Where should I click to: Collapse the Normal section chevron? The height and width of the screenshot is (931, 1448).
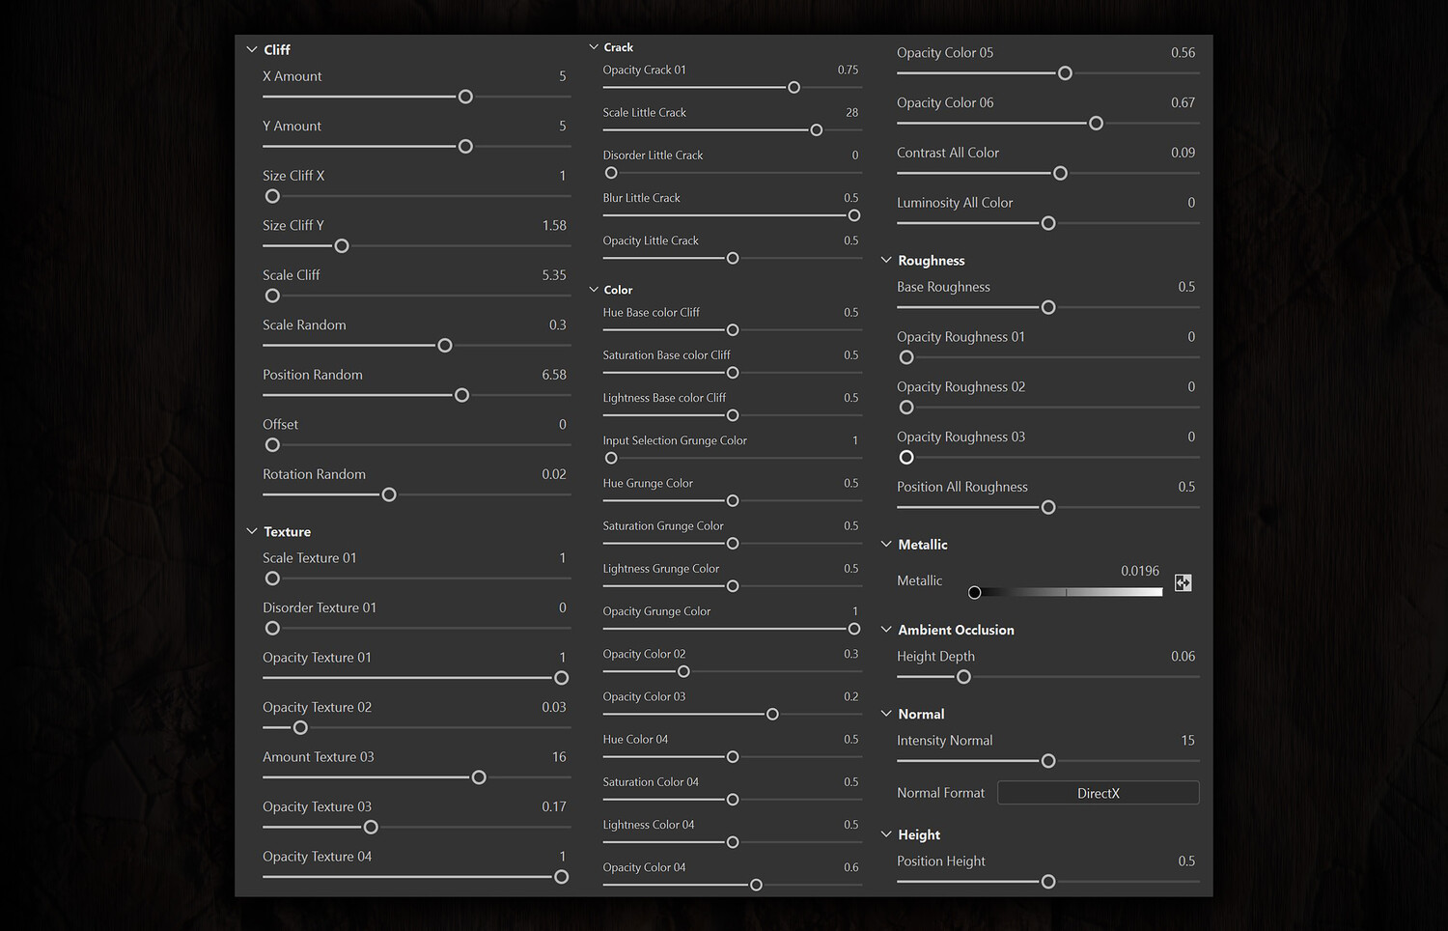pos(886,714)
